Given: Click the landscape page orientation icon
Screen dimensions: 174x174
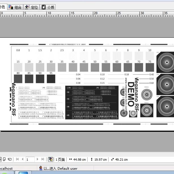Looking at the screenshot, I should (x=10, y=159).
